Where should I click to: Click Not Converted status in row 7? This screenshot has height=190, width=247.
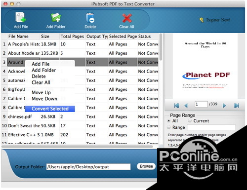coord(148,99)
